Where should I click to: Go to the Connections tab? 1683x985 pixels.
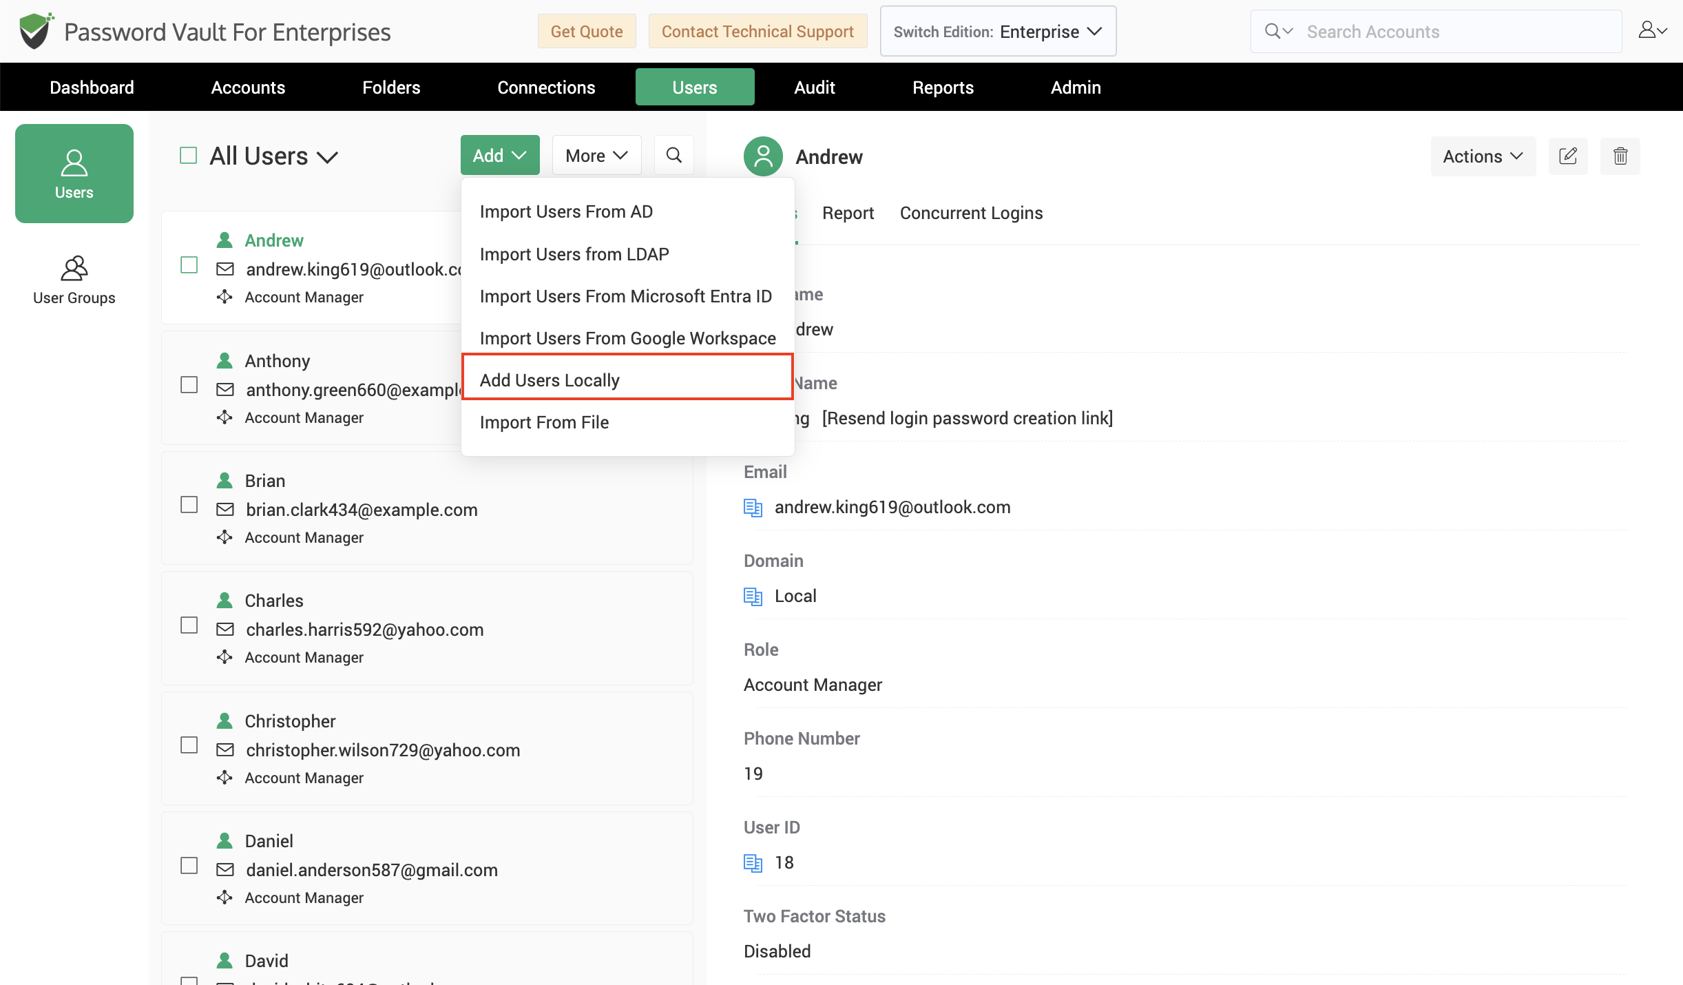click(546, 87)
